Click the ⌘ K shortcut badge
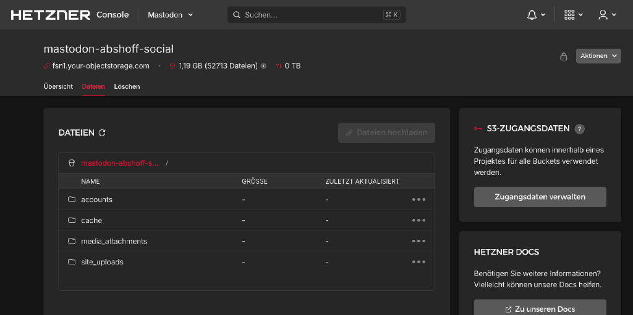The height and width of the screenshot is (315, 633). (x=391, y=15)
